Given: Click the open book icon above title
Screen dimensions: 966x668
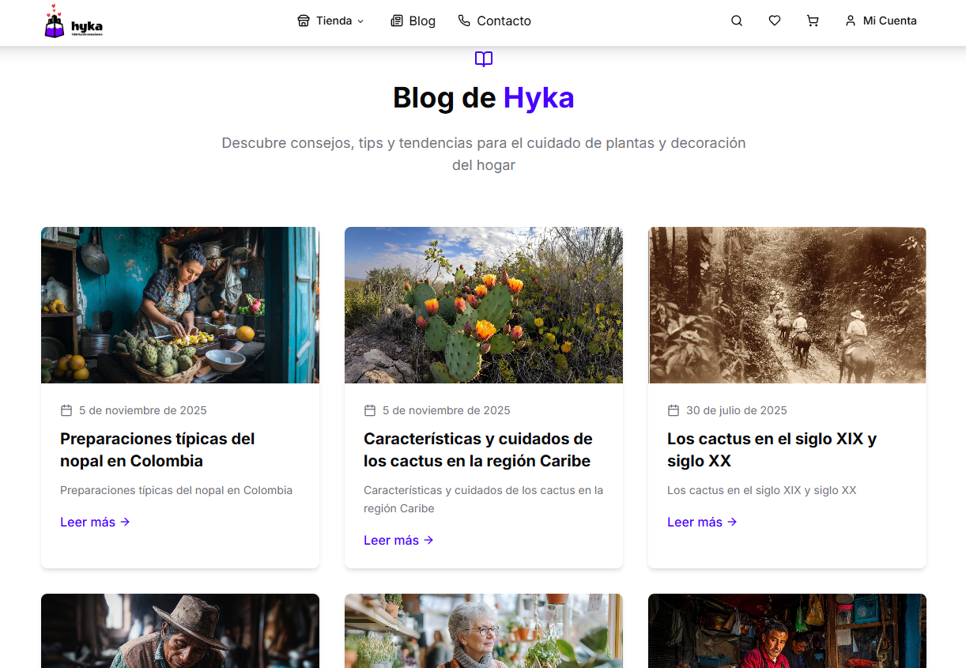Looking at the screenshot, I should [x=484, y=59].
